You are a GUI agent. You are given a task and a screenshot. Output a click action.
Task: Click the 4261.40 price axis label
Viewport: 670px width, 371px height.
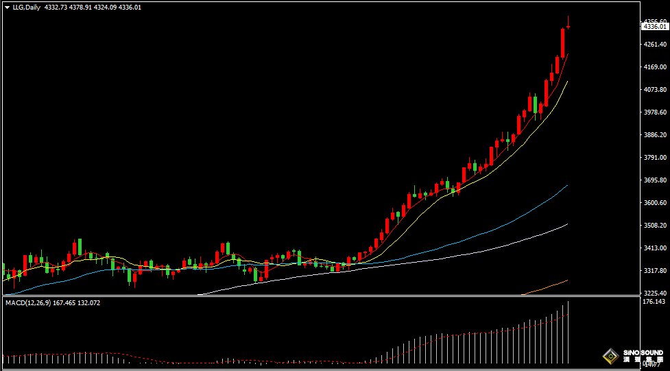654,45
